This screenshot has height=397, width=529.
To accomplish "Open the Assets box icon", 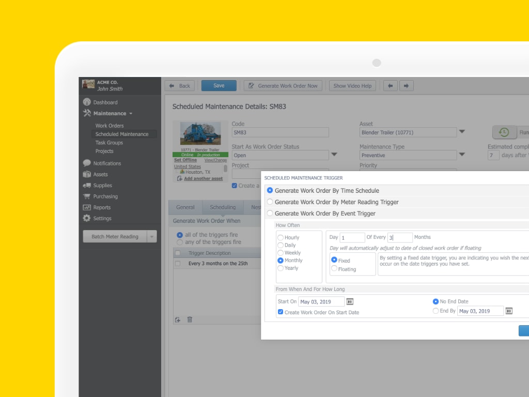I will (x=87, y=174).
